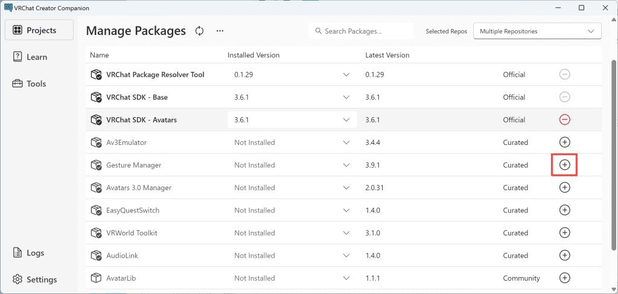
Task: Expand version list for VRChat SDK - Base
Action: [x=346, y=97]
